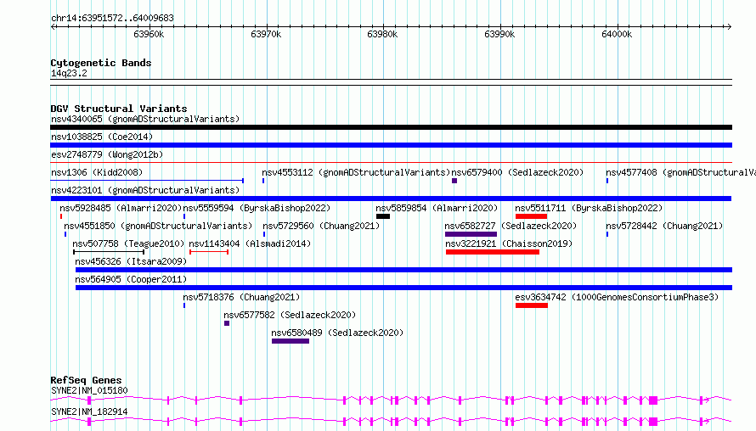Viewport: 756px width, 431px height.
Task: Open nsv1143404 (Alsmadi2014) label
Action: pos(250,243)
